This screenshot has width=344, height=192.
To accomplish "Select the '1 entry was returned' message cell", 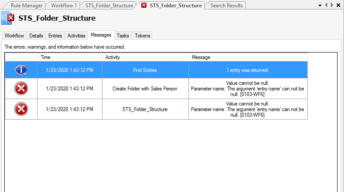I will [x=248, y=70].
